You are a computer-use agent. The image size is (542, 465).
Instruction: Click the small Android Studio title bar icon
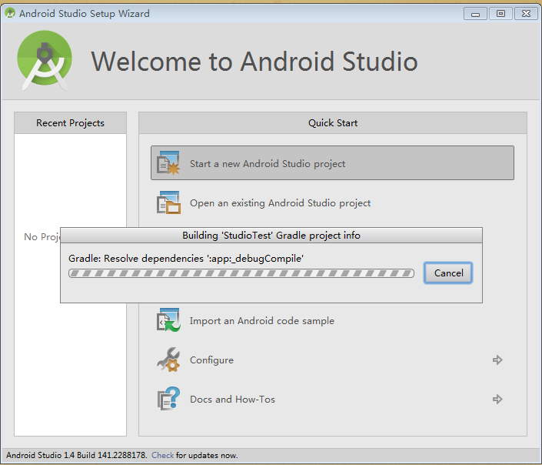tap(10, 13)
